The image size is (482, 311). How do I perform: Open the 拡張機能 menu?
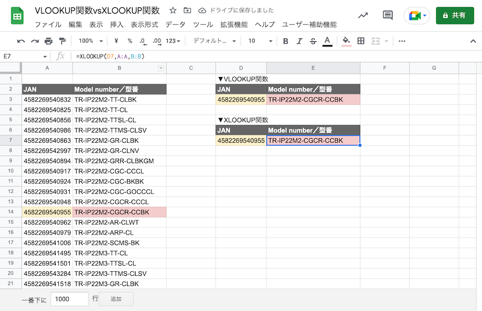point(234,24)
